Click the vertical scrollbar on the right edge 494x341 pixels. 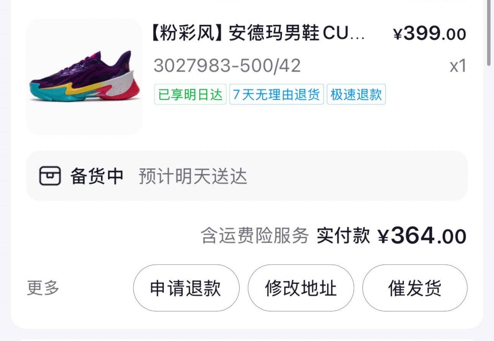(x=490, y=33)
